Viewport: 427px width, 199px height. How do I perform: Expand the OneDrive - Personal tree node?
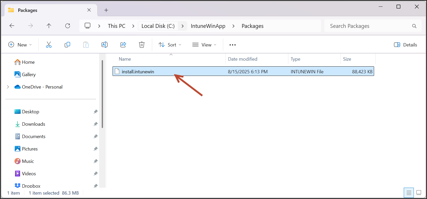click(8, 87)
